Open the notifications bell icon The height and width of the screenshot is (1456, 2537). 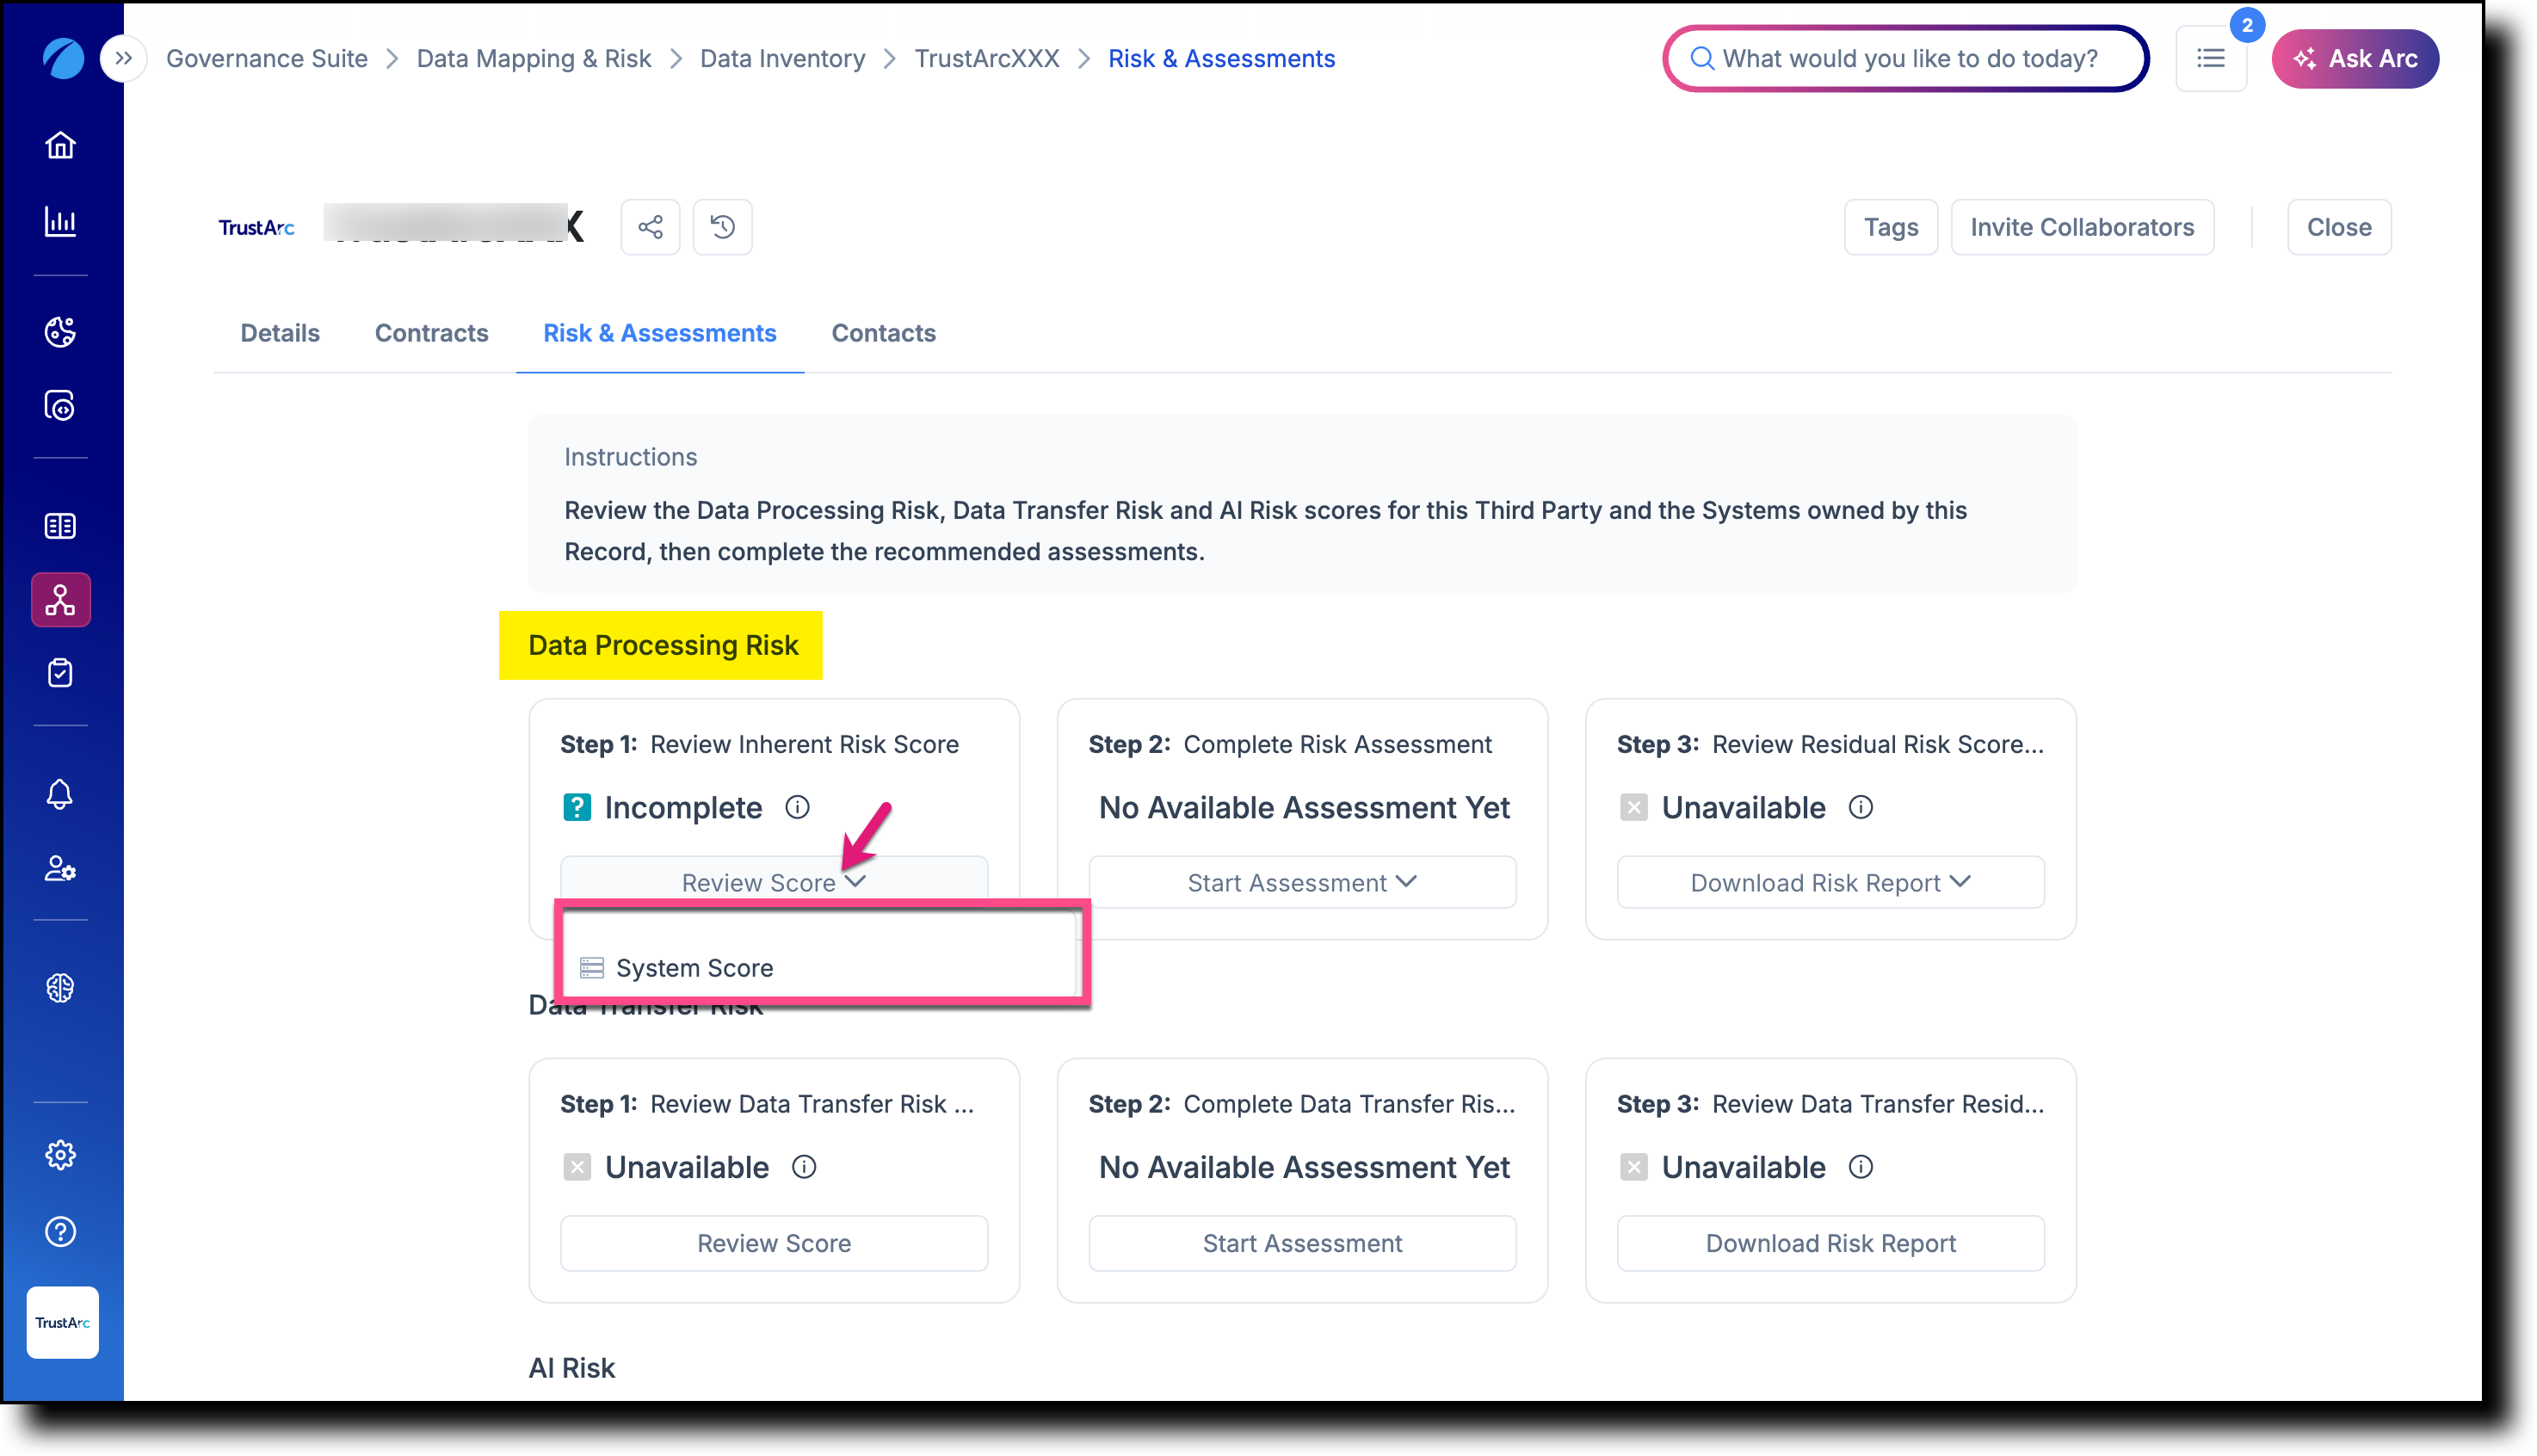[60, 794]
